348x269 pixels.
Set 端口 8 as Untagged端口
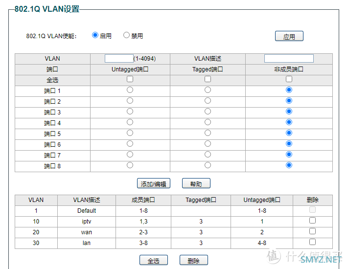[x=130, y=165]
